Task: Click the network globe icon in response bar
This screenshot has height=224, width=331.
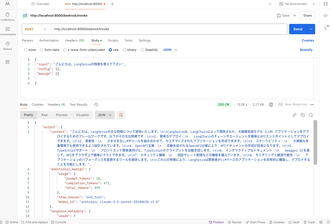Action: (x=271, y=105)
